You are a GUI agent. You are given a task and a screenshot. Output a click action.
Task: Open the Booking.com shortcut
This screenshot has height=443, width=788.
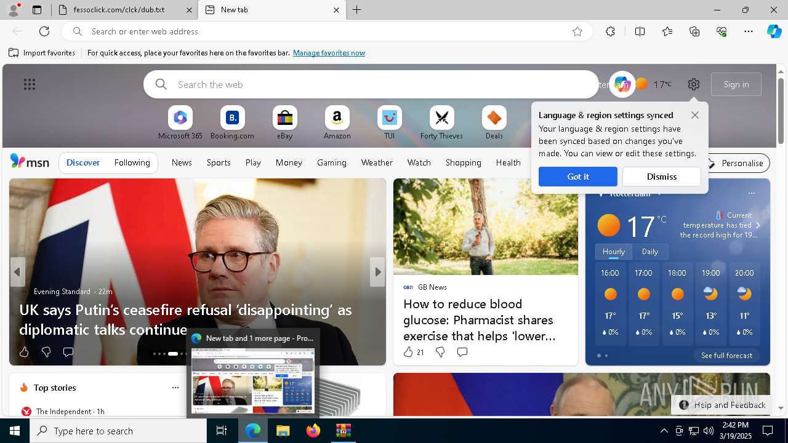(x=232, y=123)
